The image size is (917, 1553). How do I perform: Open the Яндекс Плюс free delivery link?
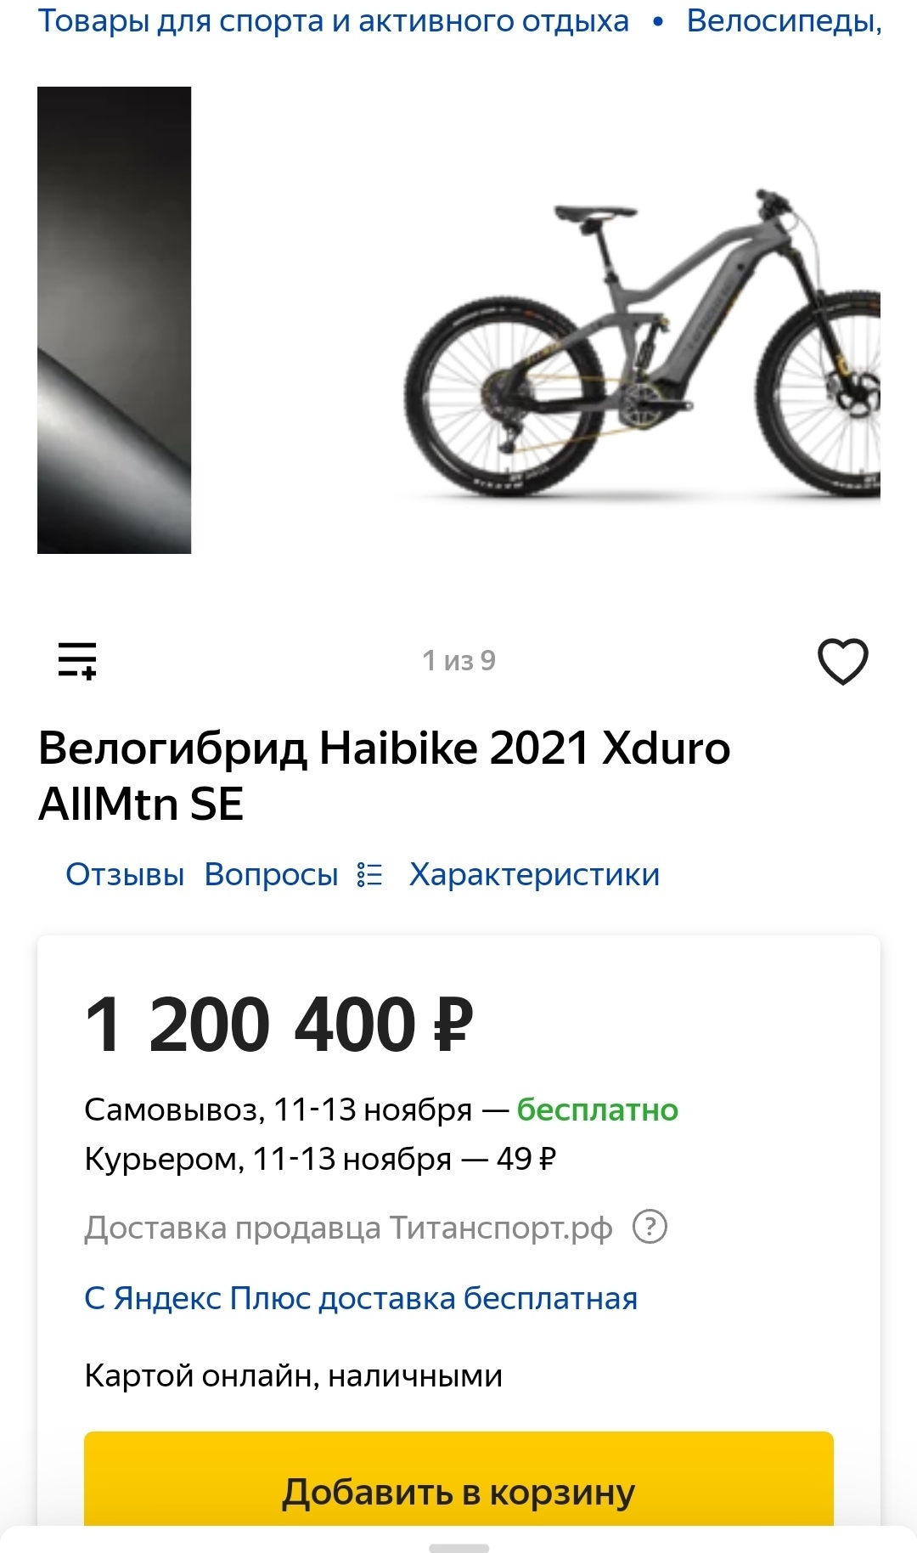361,1298
